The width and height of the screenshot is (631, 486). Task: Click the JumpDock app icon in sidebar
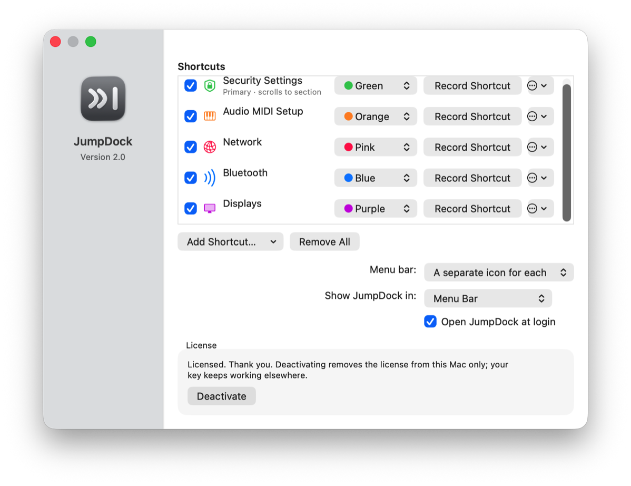(103, 99)
